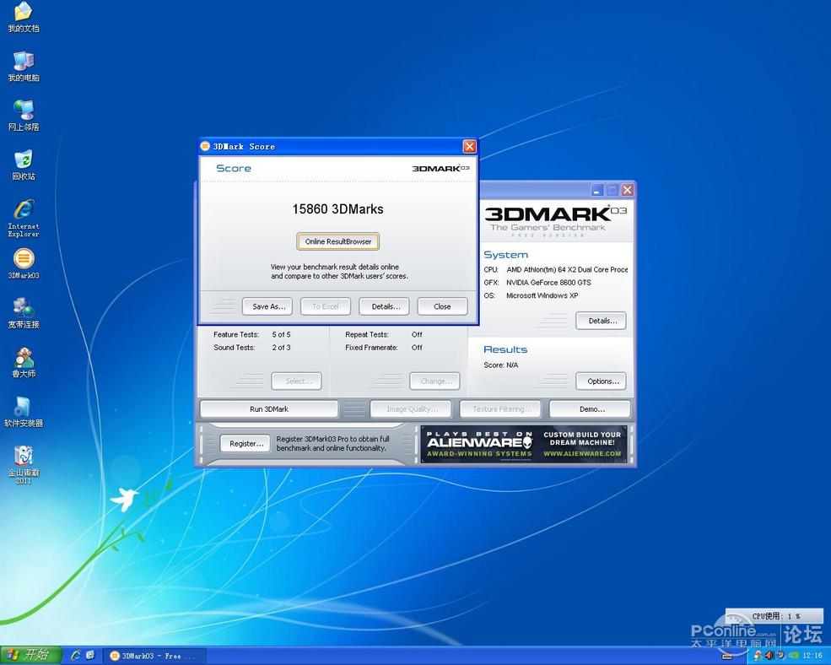
Task: Open Details in the 3DMark Score dialog
Action: [x=386, y=306]
